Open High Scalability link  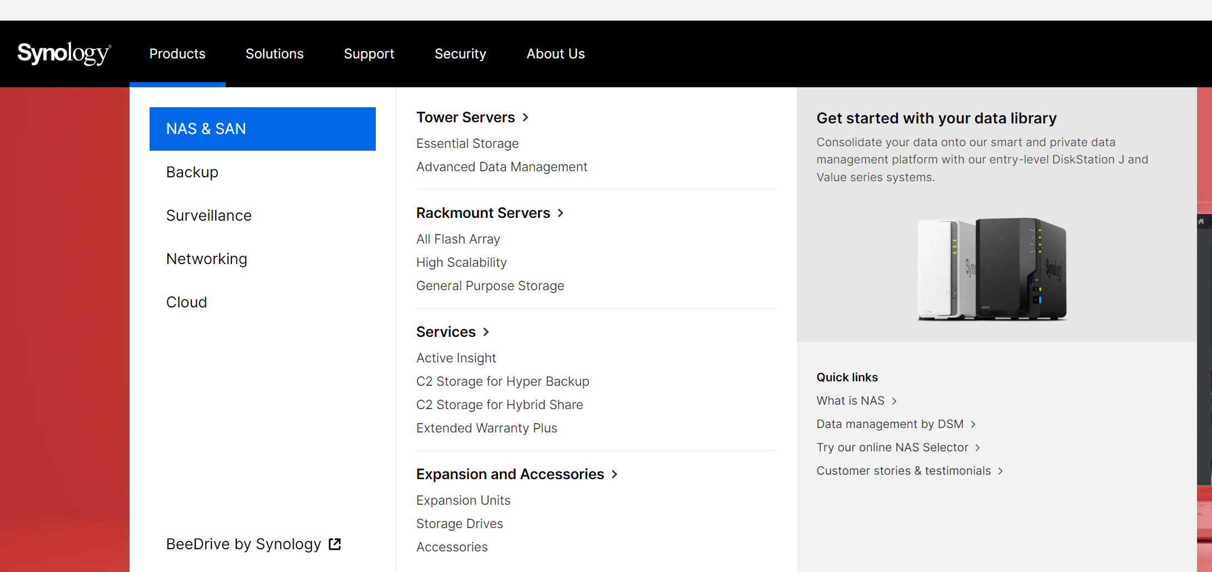point(462,262)
